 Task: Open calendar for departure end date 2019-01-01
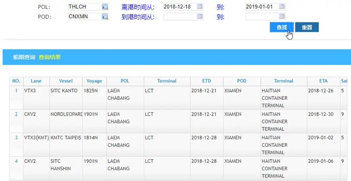[282, 7]
